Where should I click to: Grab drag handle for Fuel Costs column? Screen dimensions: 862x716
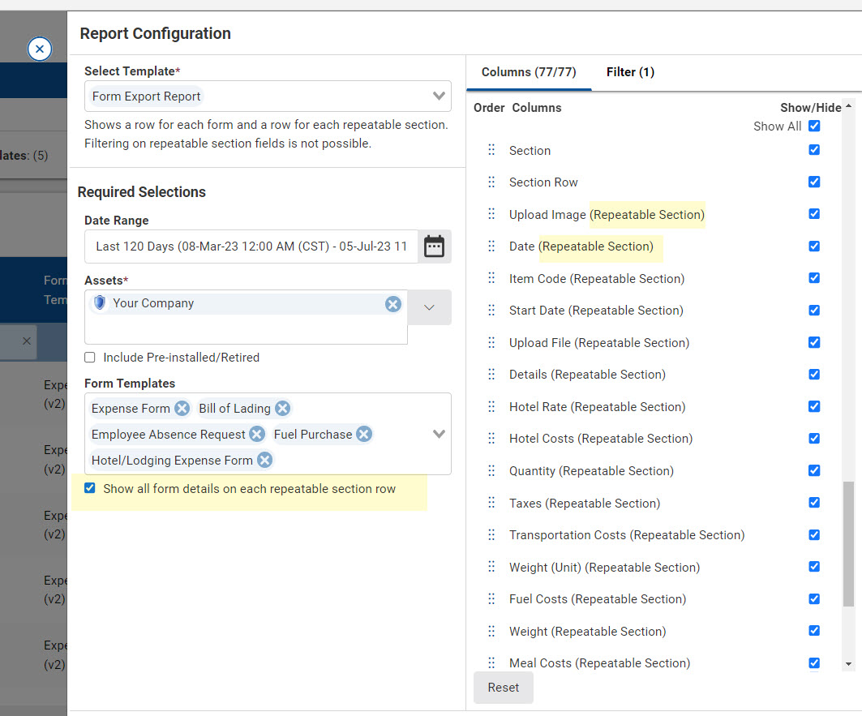pyautogui.click(x=491, y=599)
